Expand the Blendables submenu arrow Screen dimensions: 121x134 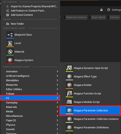click(x=57, y=80)
